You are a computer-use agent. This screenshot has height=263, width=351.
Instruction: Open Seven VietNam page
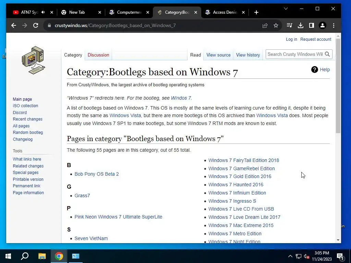point(91,238)
